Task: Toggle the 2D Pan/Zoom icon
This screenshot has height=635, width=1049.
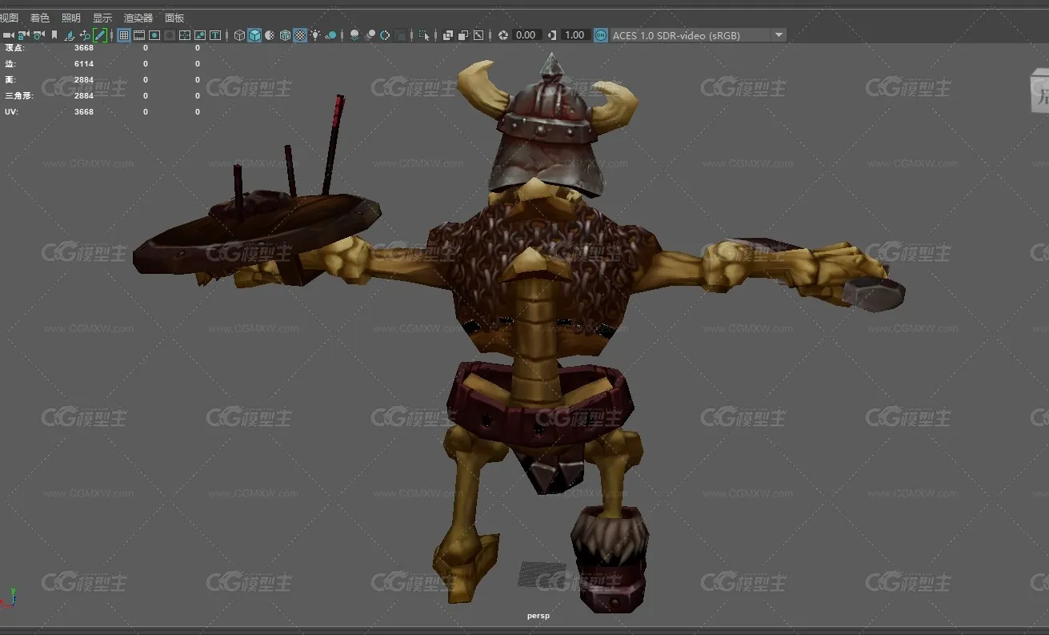Action: pyautogui.click(x=84, y=35)
